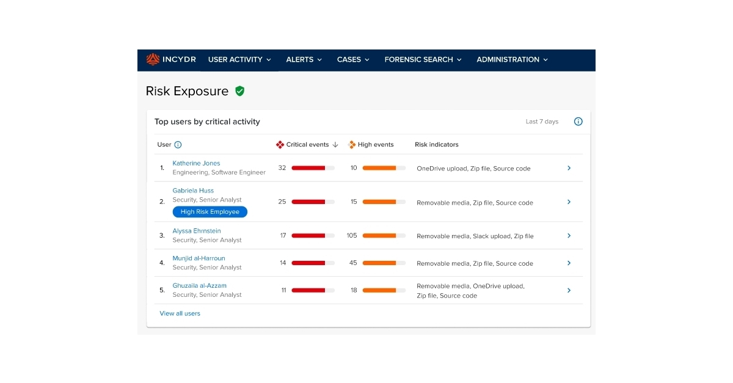Click the Last 7 days time range control
Viewport: 733px width, 383px height.
(542, 121)
